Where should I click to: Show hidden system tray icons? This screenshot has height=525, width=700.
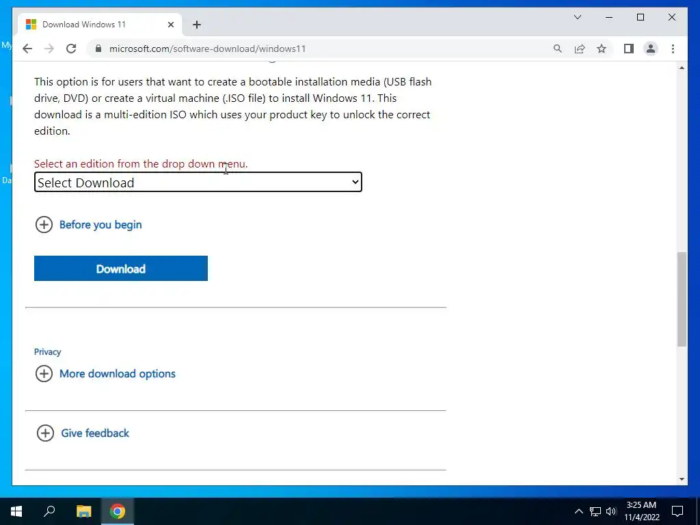pyautogui.click(x=578, y=511)
